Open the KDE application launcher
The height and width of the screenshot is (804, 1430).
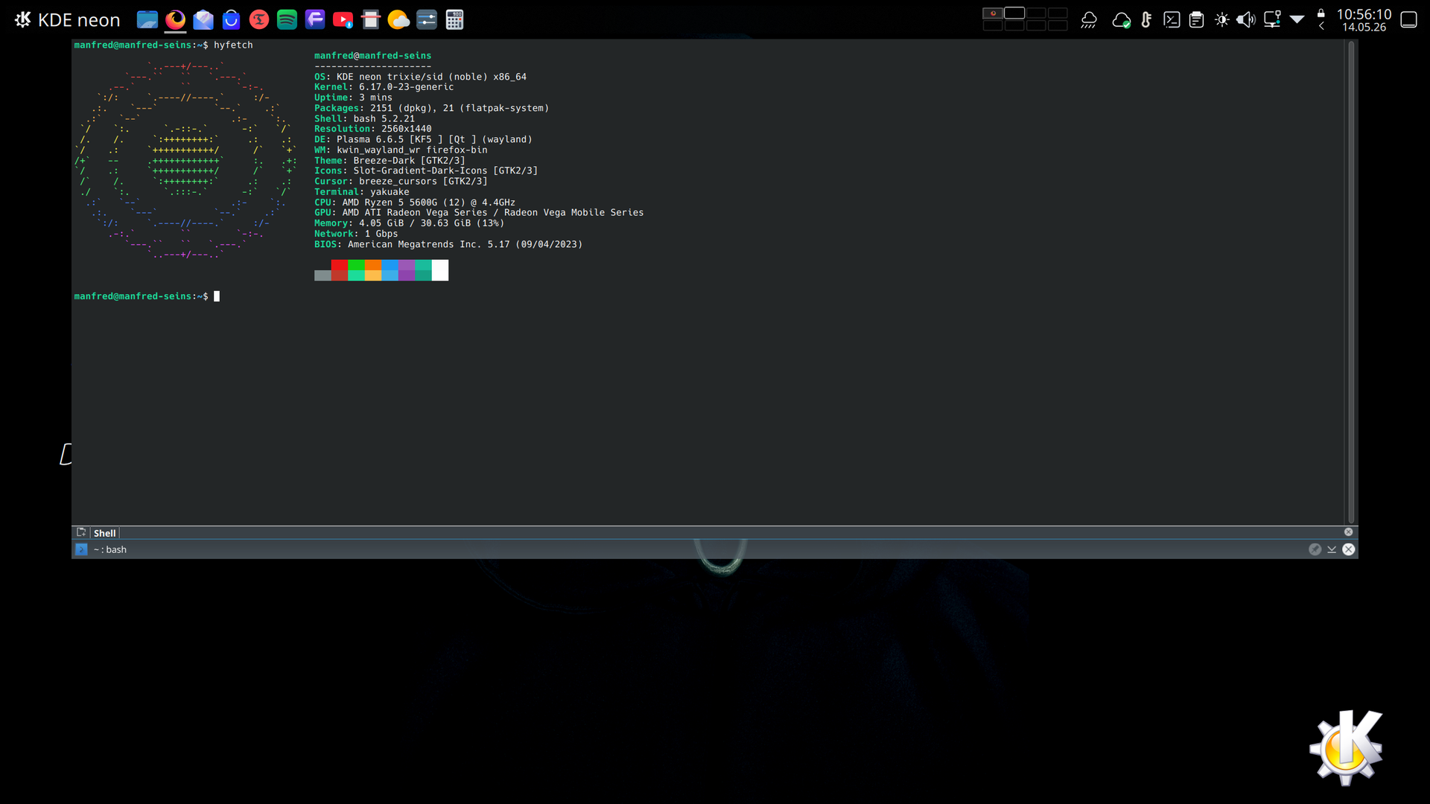pyautogui.click(x=67, y=20)
